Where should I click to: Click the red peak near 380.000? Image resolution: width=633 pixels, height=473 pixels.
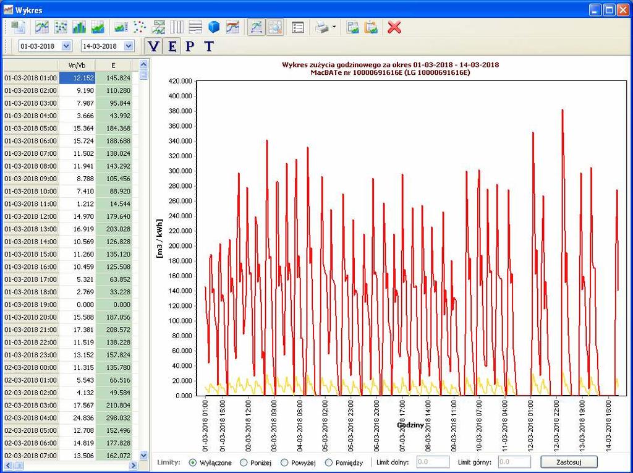click(563, 111)
